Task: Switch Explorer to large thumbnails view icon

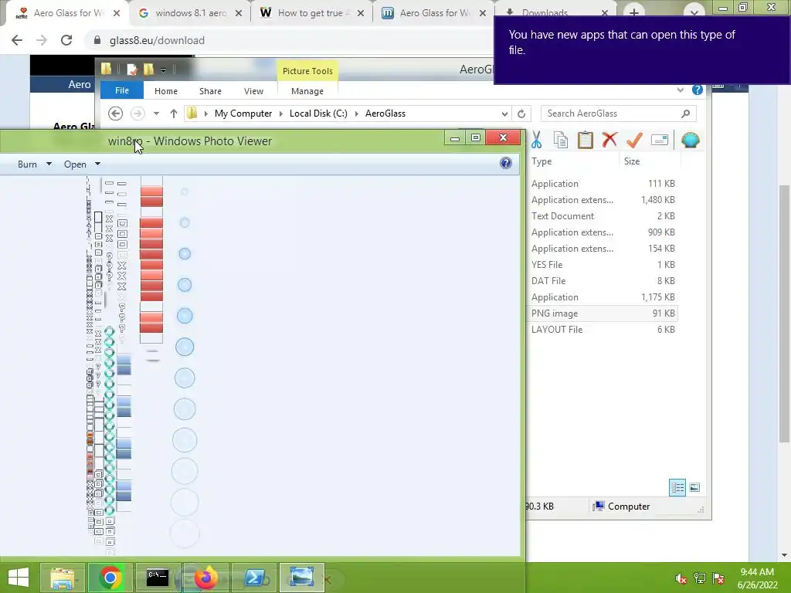Action: [694, 487]
